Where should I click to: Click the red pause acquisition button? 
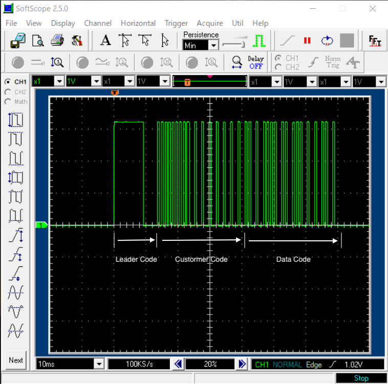(x=307, y=41)
